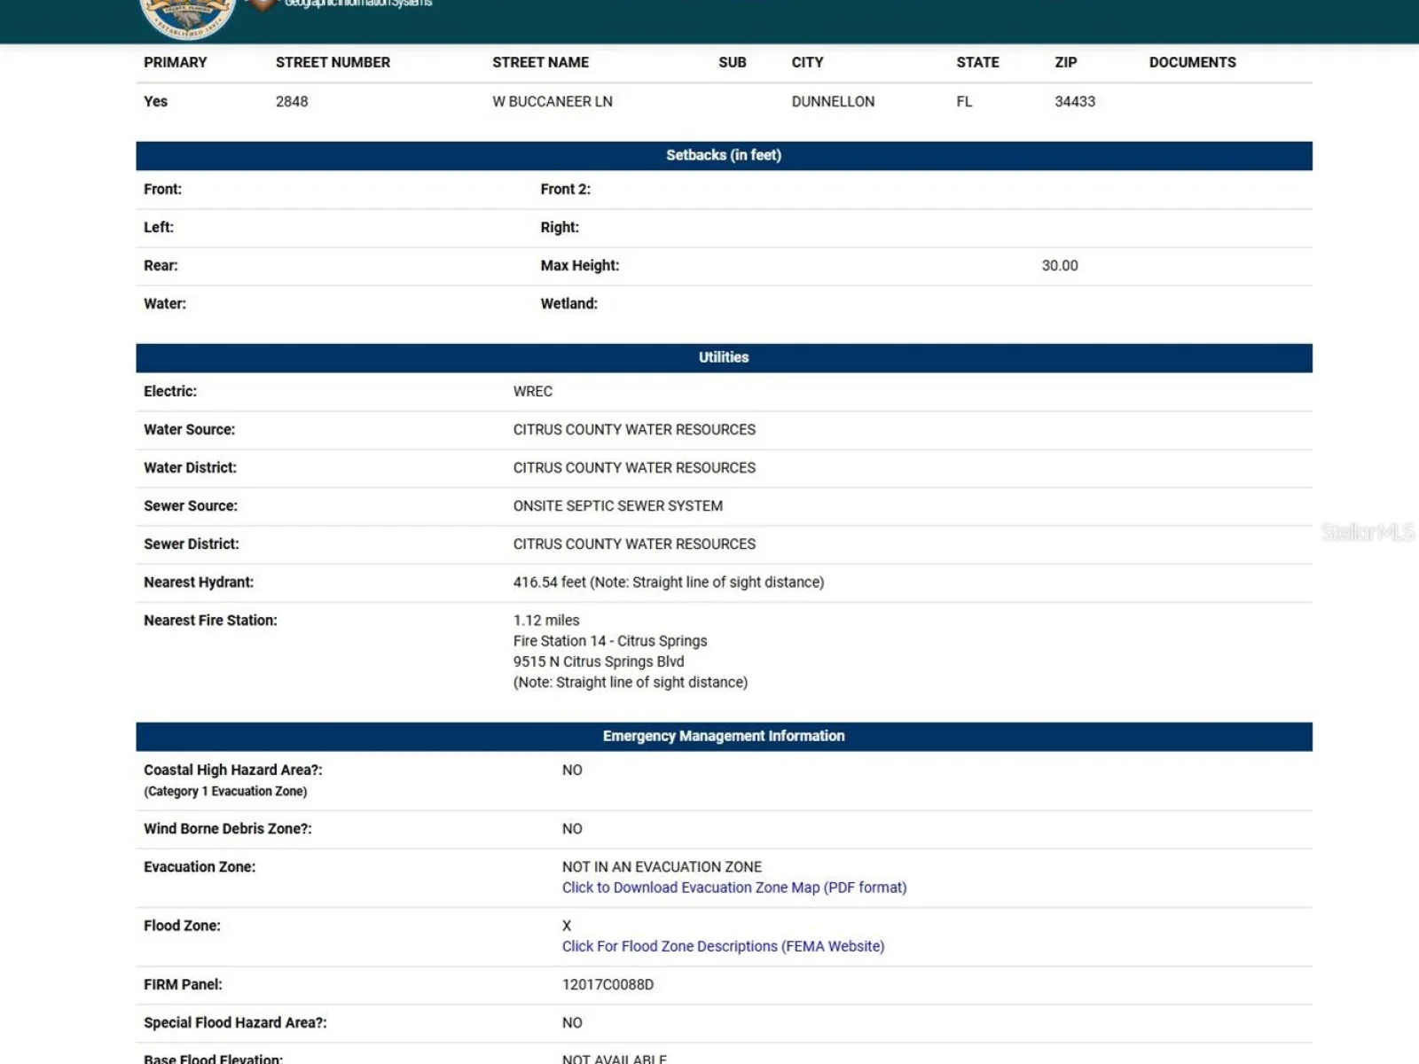Click the Nearest Hydrant label
This screenshot has height=1064, width=1419.
(199, 582)
